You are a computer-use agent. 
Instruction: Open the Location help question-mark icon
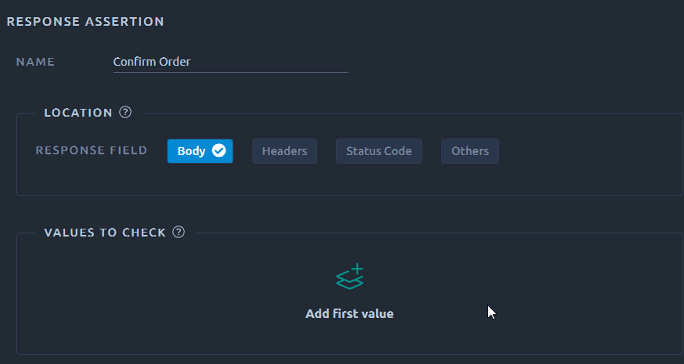coord(125,112)
